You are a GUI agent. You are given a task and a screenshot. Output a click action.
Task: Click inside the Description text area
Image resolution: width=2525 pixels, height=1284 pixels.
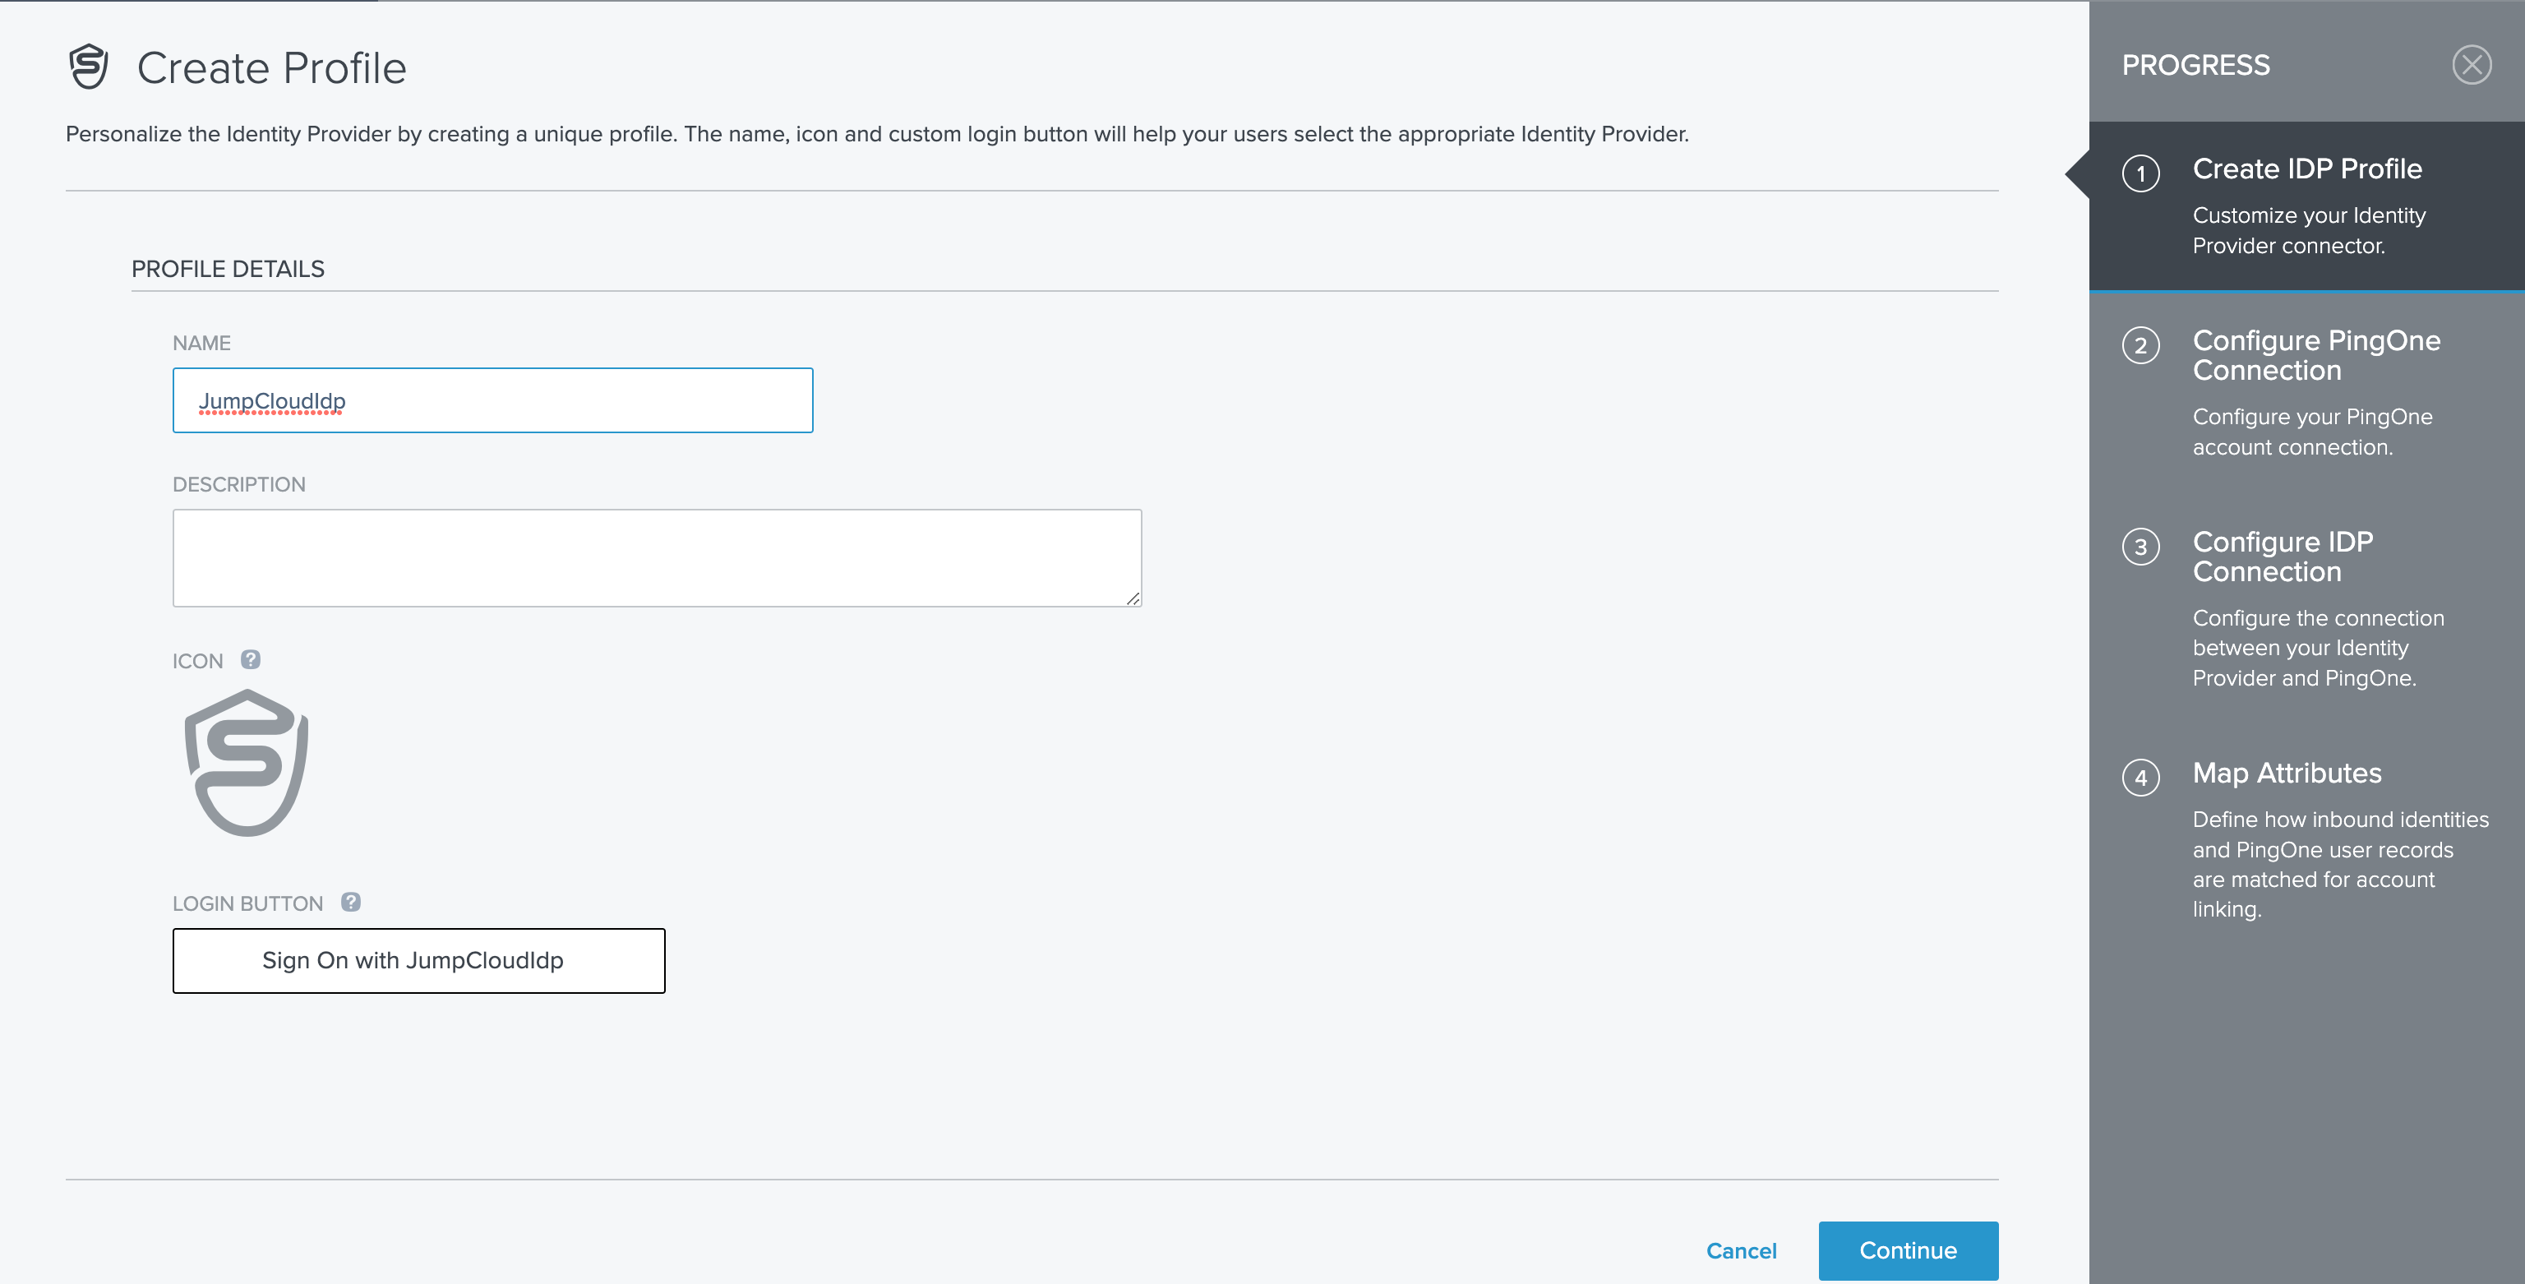pos(657,557)
